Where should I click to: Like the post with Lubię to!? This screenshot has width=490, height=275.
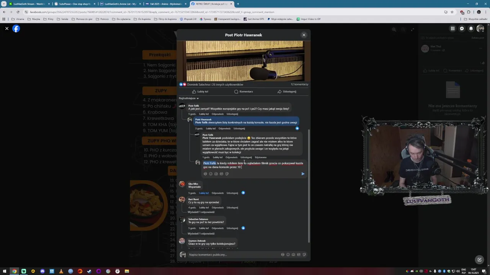tap(200, 92)
